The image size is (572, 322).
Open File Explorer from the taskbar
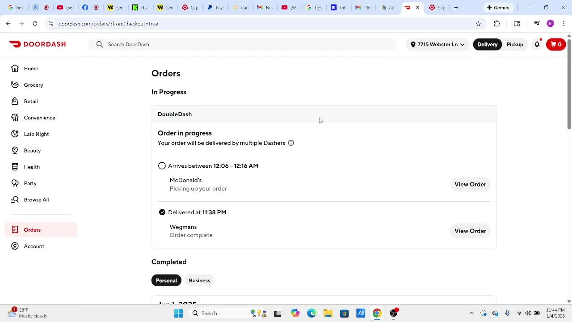coord(328,313)
